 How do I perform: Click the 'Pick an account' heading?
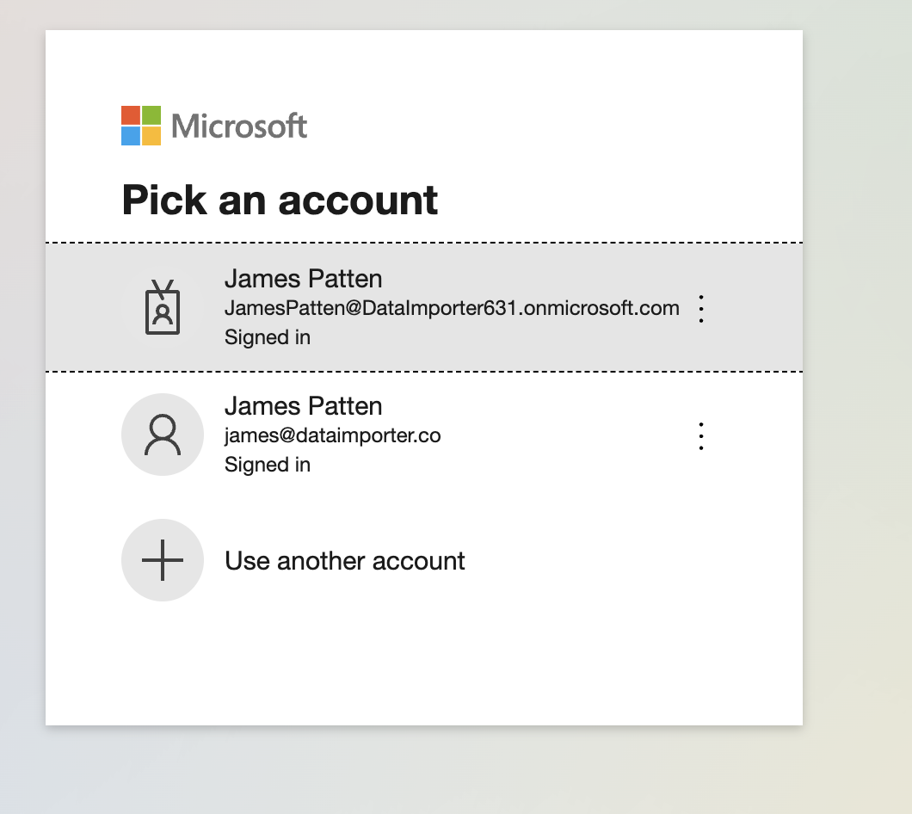click(280, 200)
